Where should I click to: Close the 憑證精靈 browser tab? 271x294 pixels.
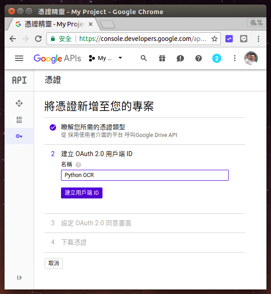91,24
